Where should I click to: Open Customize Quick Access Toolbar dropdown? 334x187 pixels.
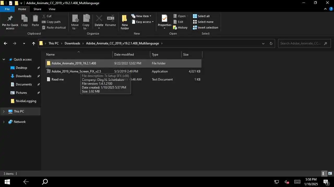21,3
